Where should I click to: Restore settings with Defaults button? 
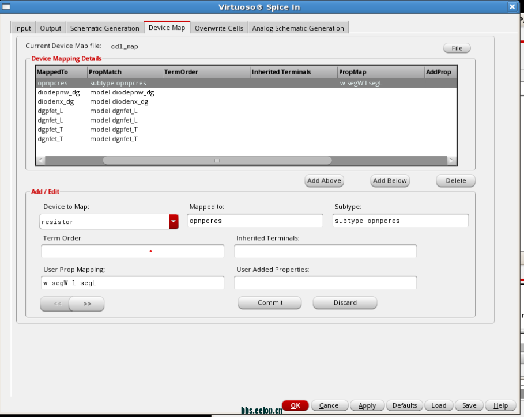(404, 405)
